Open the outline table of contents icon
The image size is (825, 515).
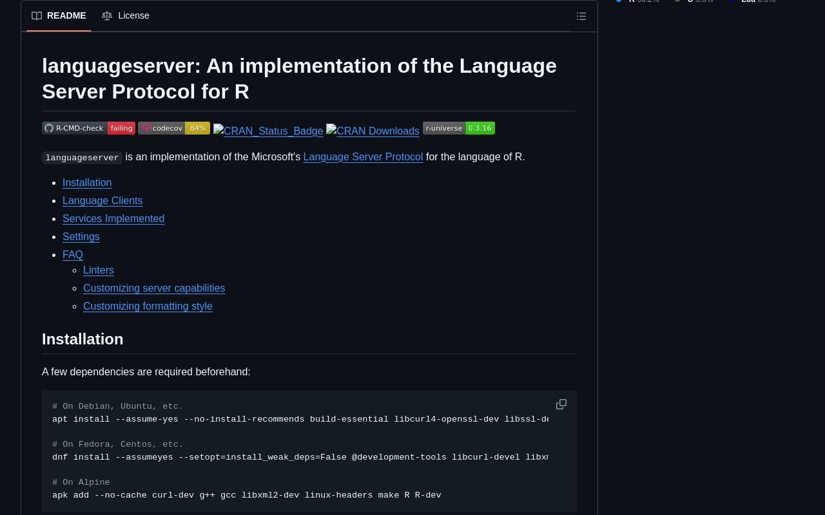[581, 16]
